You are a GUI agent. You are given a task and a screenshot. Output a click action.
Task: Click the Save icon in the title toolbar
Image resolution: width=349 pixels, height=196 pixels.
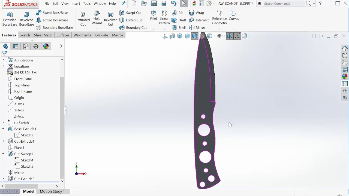(154, 4)
